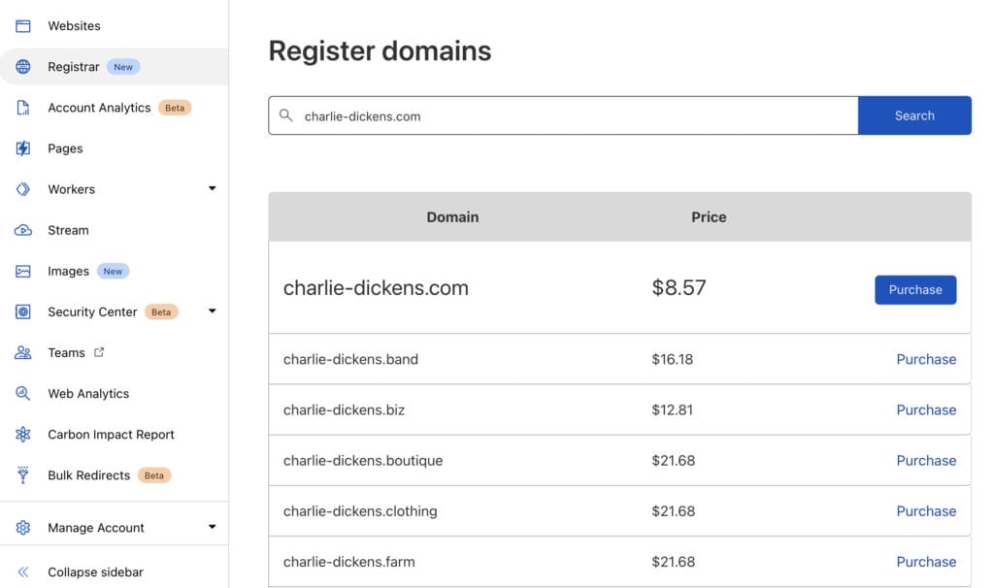Viewport: 994px width, 588px height.
Task: Open Images using its sidebar icon
Action: click(24, 270)
